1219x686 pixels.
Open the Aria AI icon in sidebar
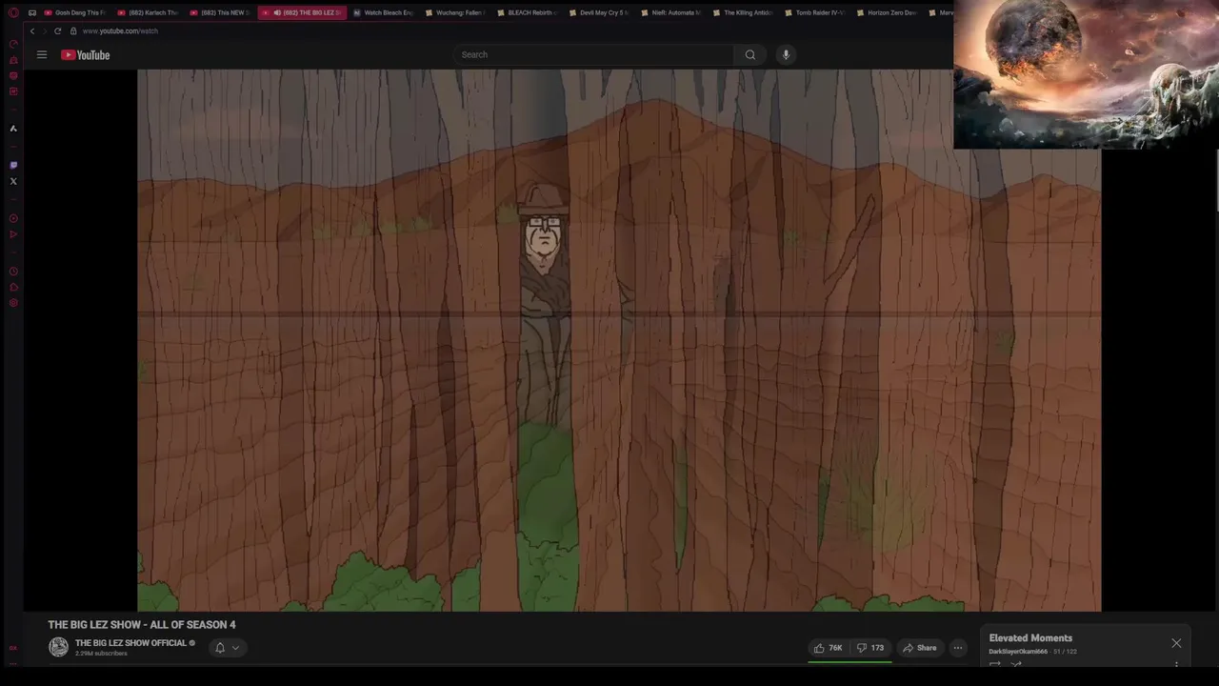(13, 128)
